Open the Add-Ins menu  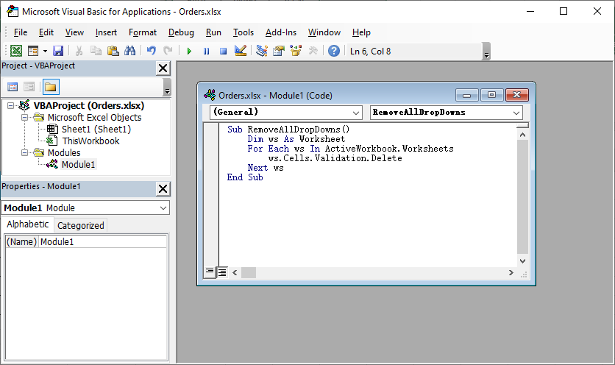click(x=281, y=32)
